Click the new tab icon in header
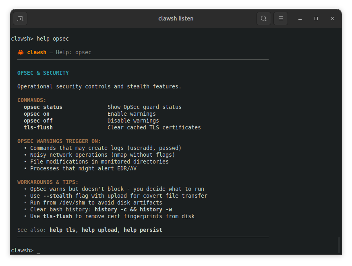The width and height of the screenshot is (352, 266). pos(20,18)
